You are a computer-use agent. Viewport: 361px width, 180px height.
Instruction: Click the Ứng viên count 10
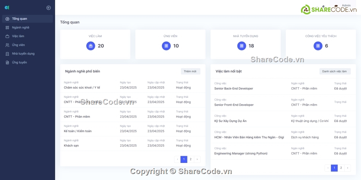(x=176, y=46)
